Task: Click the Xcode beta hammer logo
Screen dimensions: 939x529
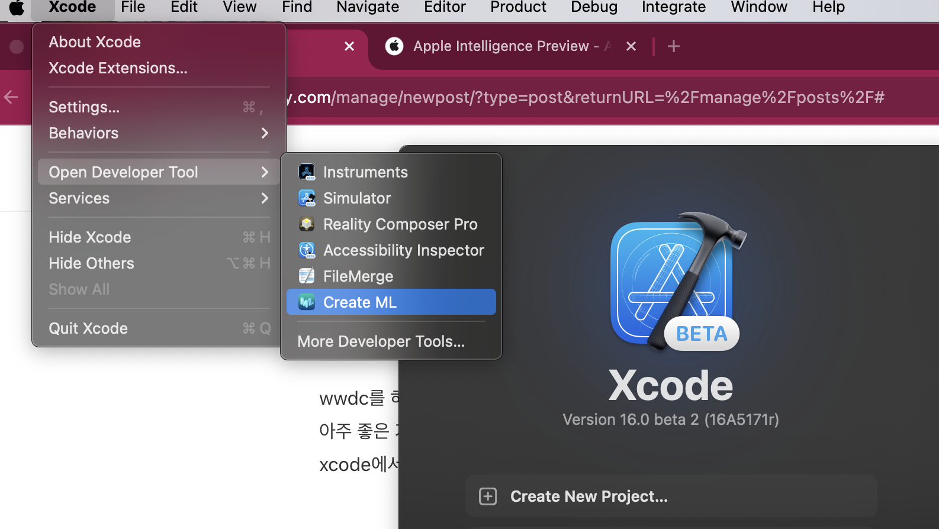Action: pyautogui.click(x=678, y=282)
